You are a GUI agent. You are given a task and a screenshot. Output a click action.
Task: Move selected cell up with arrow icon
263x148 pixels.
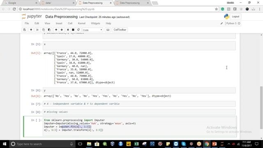[56, 30]
